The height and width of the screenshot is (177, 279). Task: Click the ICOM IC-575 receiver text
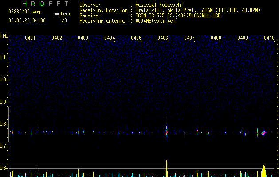click(178, 15)
